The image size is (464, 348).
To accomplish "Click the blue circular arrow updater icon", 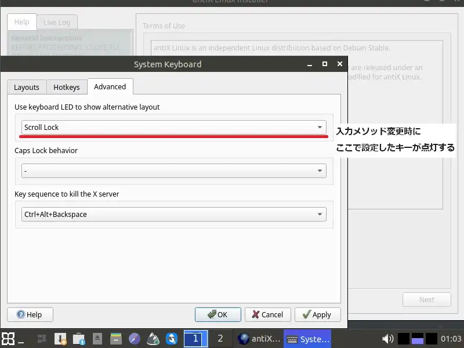I will click(172, 339).
